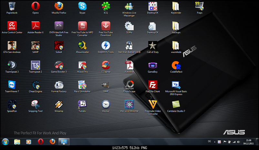259x150 pixels.
Task: Launch the Snipping Tool
Action: click(x=35, y=105)
